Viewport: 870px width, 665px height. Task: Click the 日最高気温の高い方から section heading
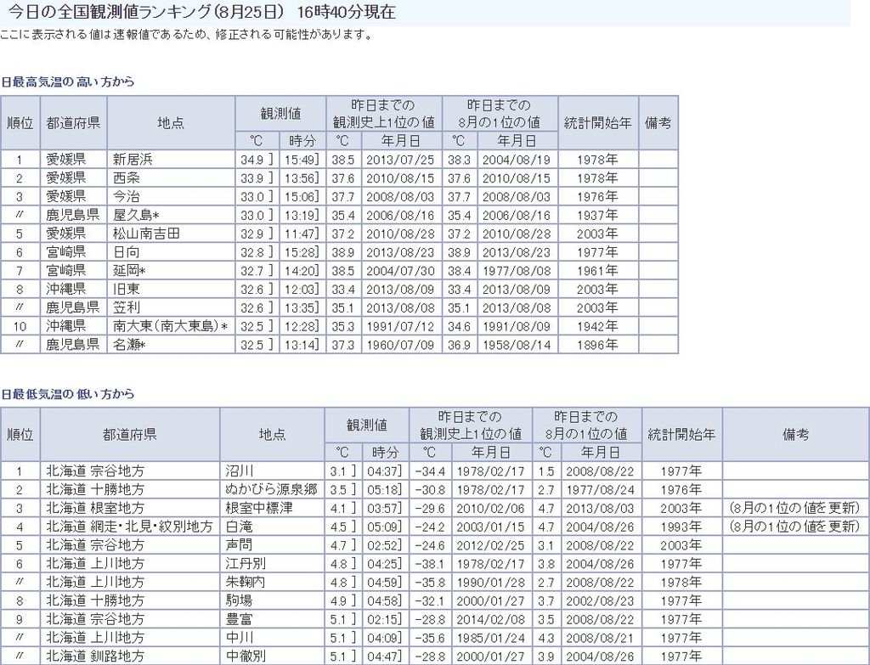pos(68,82)
